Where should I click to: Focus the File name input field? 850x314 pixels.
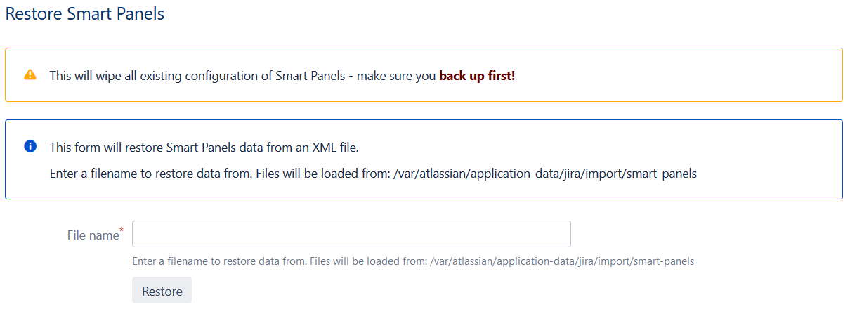[x=351, y=234]
